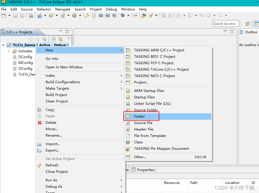Choose Folder from the New submenu
Viewport: 259px width, 193px height.
click(168, 117)
